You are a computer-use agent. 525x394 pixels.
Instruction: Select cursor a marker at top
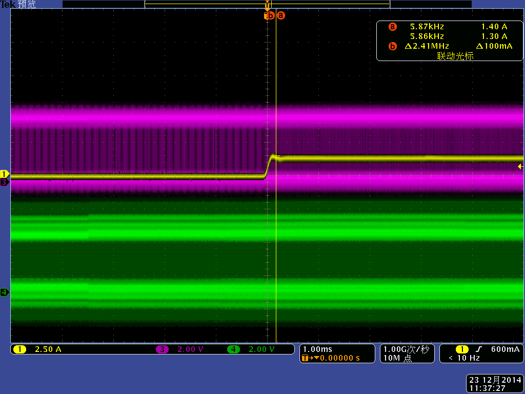pyautogui.click(x=280, y=15)
